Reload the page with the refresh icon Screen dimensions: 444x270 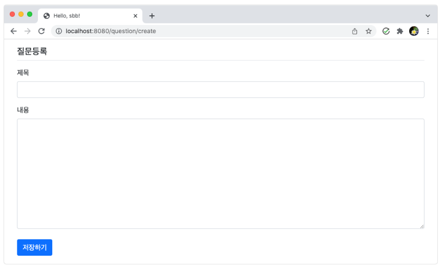41,31
